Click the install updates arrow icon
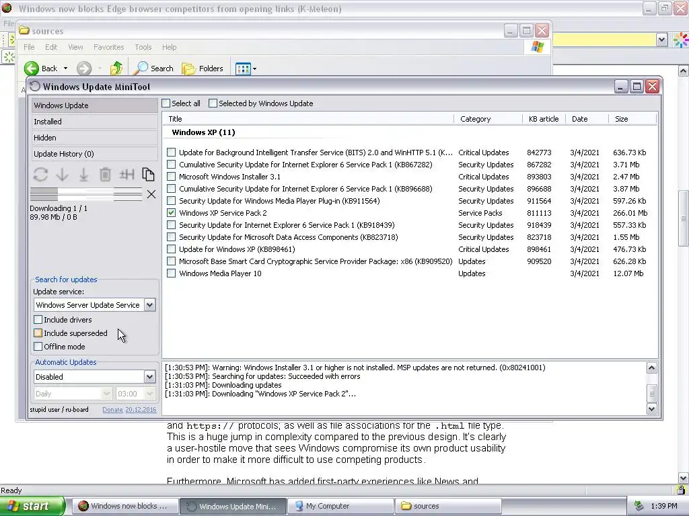The height and width of the screenshot is (516, 689). point(83,174)
